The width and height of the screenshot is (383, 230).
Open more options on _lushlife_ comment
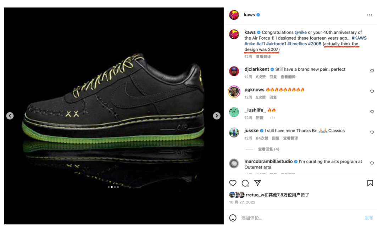[273, 118]
